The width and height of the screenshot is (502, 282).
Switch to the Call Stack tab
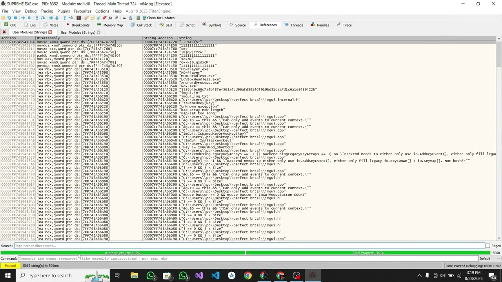point(141,25)
